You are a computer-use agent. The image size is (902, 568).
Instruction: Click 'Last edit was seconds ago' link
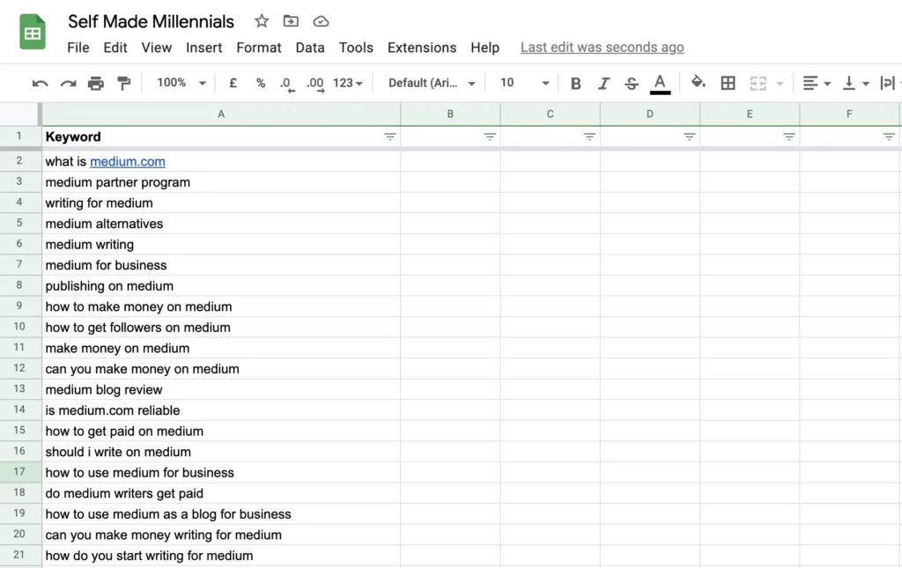coord(602,47)
